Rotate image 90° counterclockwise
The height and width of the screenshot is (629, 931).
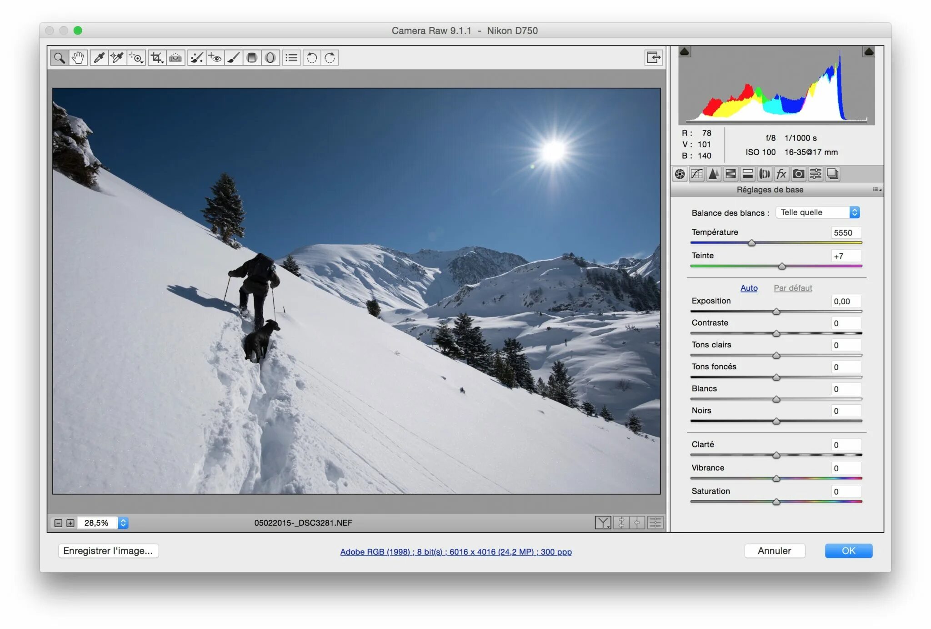coord(312,58)
